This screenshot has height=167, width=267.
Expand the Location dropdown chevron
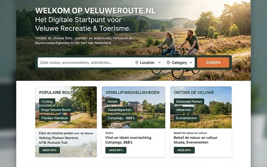point(159,63)
